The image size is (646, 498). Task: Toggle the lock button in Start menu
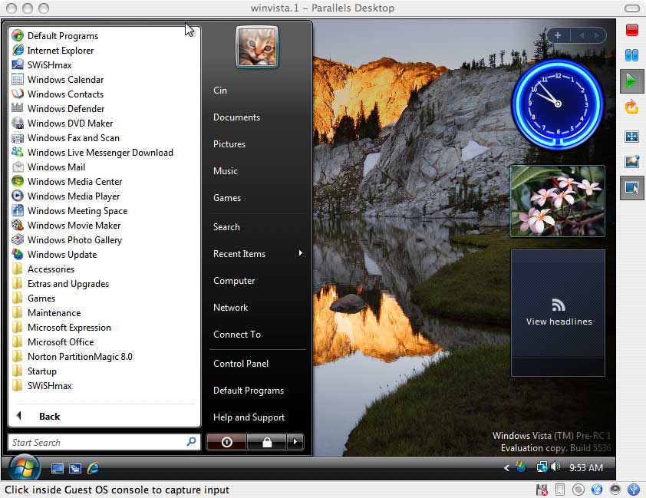coord(266,442)
